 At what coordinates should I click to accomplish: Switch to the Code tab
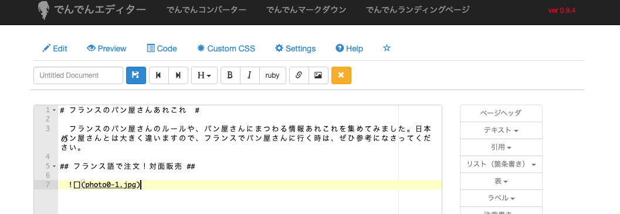[162, 49]
